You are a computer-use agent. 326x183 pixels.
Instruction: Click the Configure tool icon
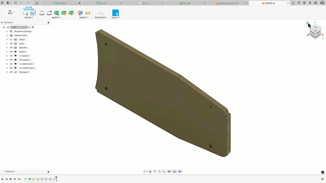click(101, 13)
